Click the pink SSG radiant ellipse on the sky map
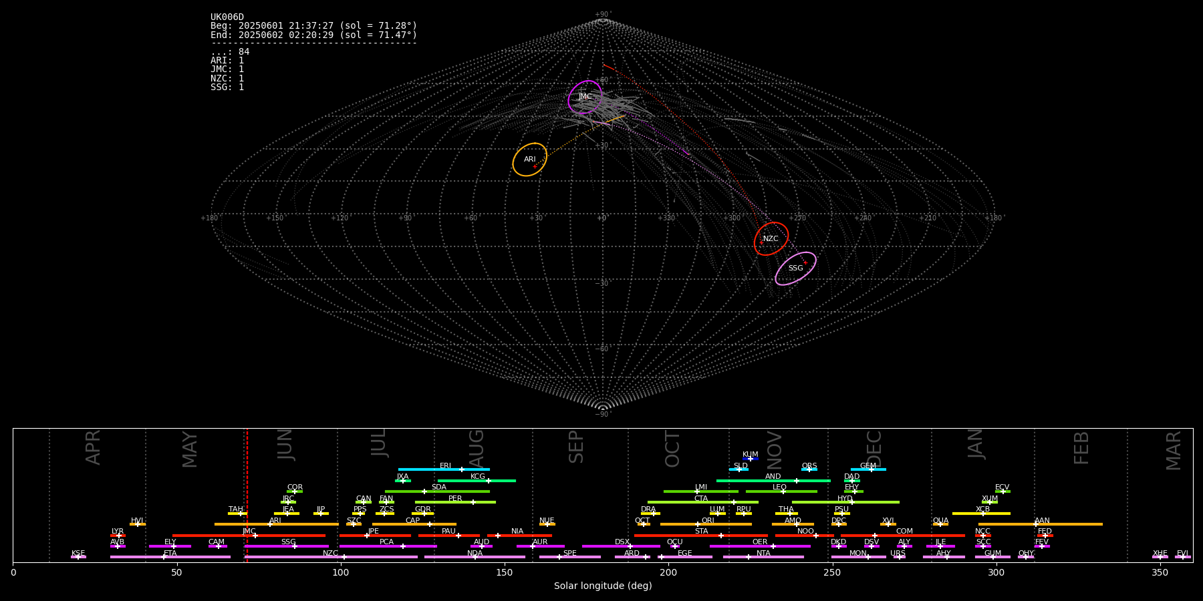The image size is (1203, 601). point(795,268)
